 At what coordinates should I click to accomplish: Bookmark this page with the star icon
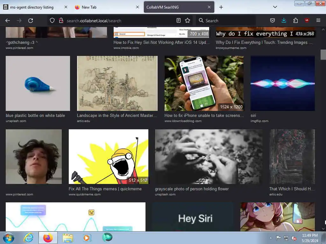[x=188, y=20]
